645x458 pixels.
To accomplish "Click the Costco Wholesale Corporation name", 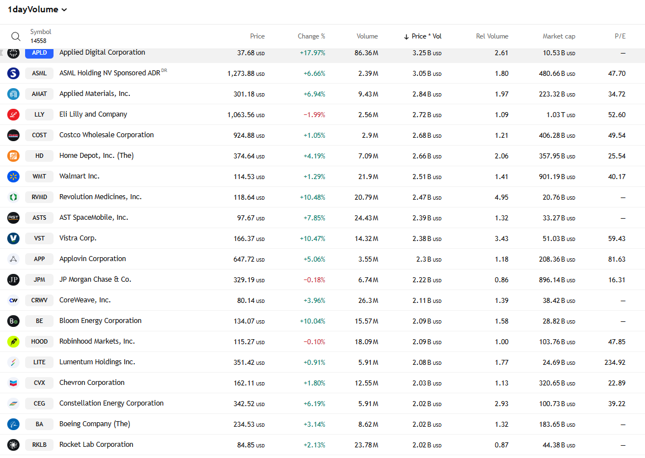I will click(106, 134).
